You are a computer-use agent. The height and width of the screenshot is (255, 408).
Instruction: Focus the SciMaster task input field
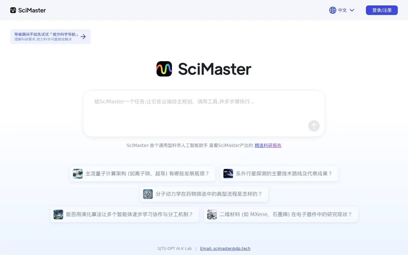click(x=204, y=113)
